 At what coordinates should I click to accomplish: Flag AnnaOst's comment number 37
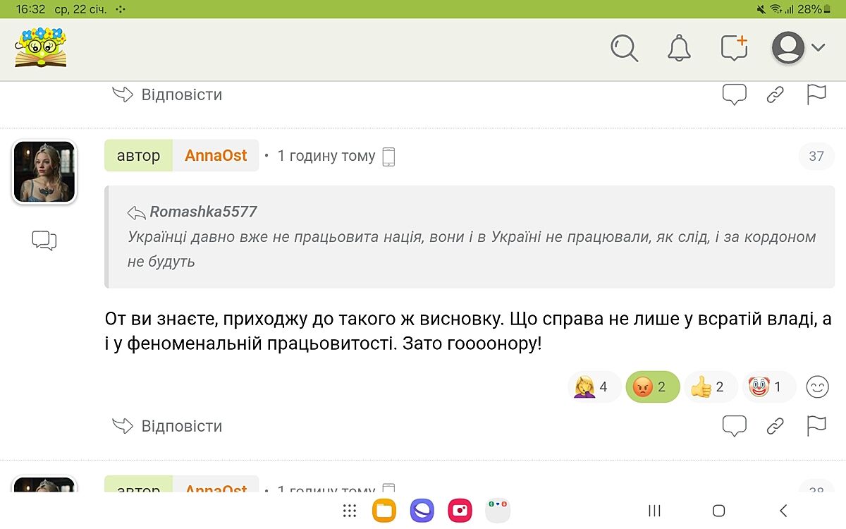click(816, 426)
